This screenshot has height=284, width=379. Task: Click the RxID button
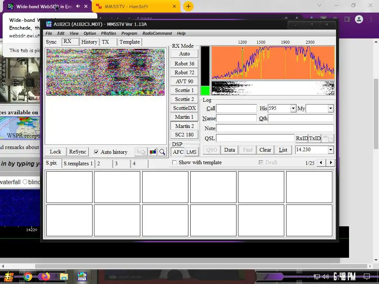click(302, 138)
